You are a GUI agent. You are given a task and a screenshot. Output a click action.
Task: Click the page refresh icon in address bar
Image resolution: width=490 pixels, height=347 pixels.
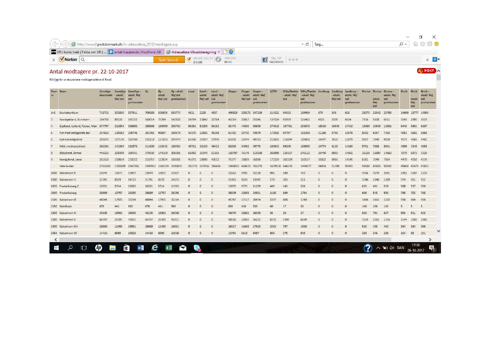[308, 44]
